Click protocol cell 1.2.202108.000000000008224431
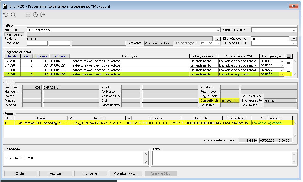The image size is (303, 182). (x=156, y=123)
